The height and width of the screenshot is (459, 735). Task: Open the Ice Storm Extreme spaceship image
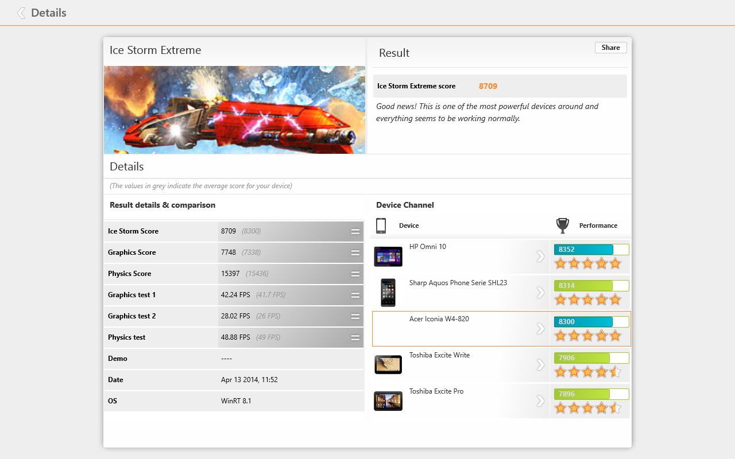click(234, 110)
